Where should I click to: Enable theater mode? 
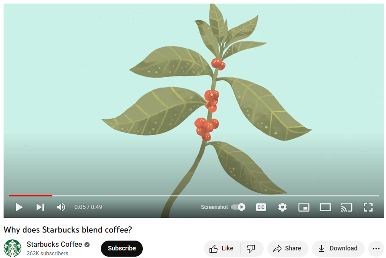[x=325, y=207]
